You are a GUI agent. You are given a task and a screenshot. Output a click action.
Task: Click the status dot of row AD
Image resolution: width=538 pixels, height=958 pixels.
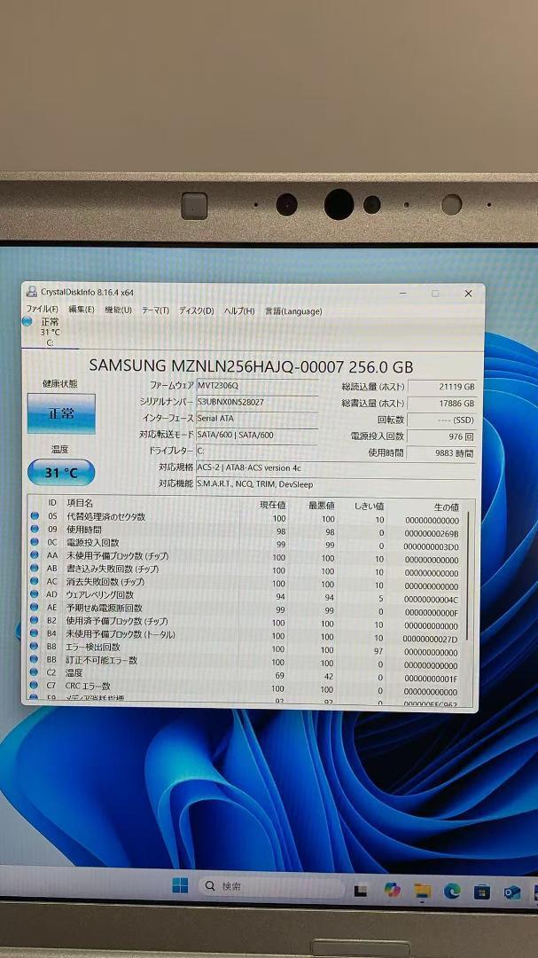click(x=35, y=593)
